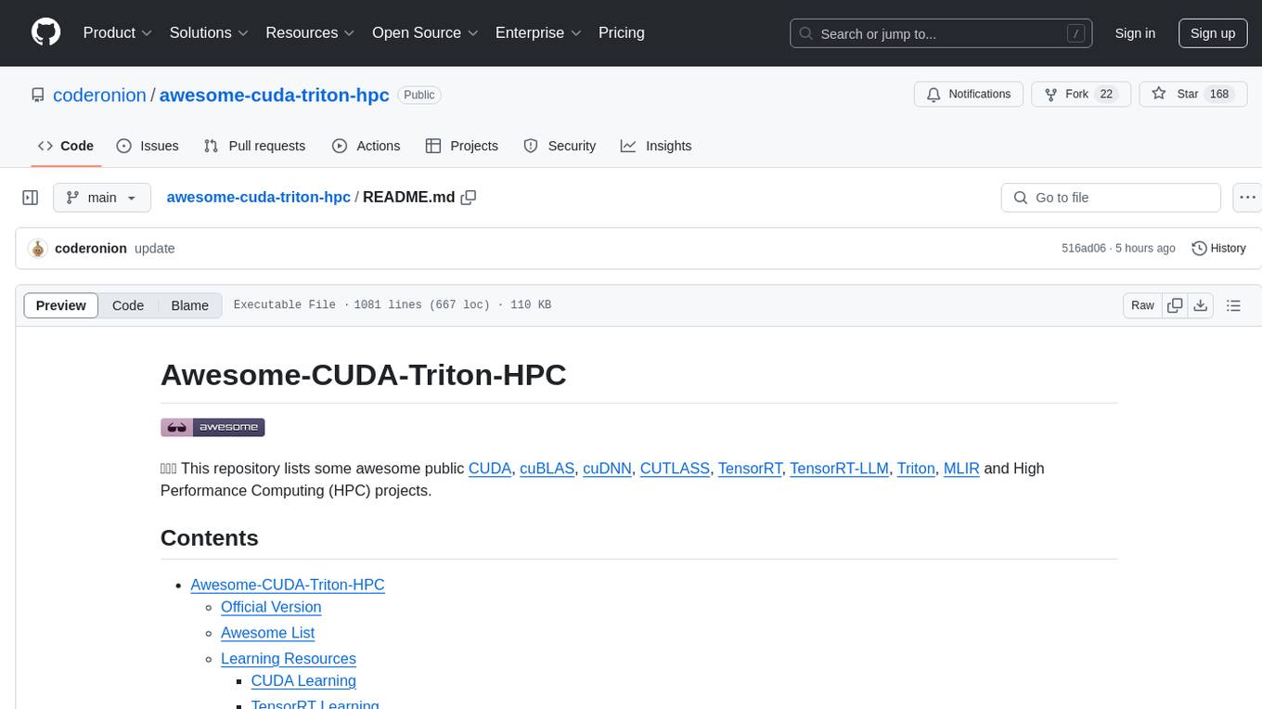Viewport: 1262px width, 709px height.
Task: Open the TensorRT-LLM link
Action: coord(840,469)
